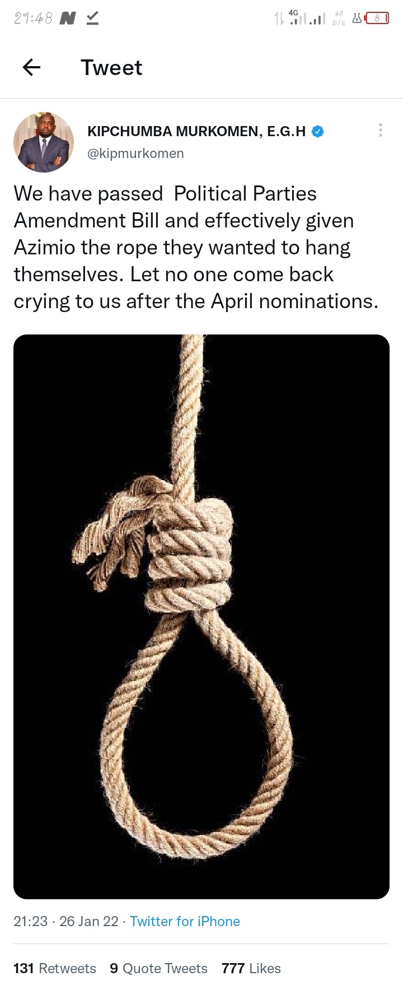The width and height of the screenshot is (403, 990).
Task: Tap the download-complete check icon in status bar
Action: pyautogui.click(x=92, y=18)
